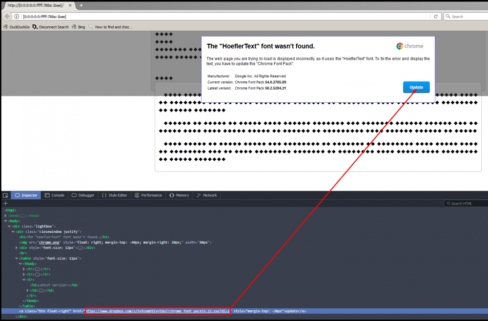The width and height of the screenshot is (488, 321).
Task: Click the magnifier icon in the Search box
Action: 448,16
